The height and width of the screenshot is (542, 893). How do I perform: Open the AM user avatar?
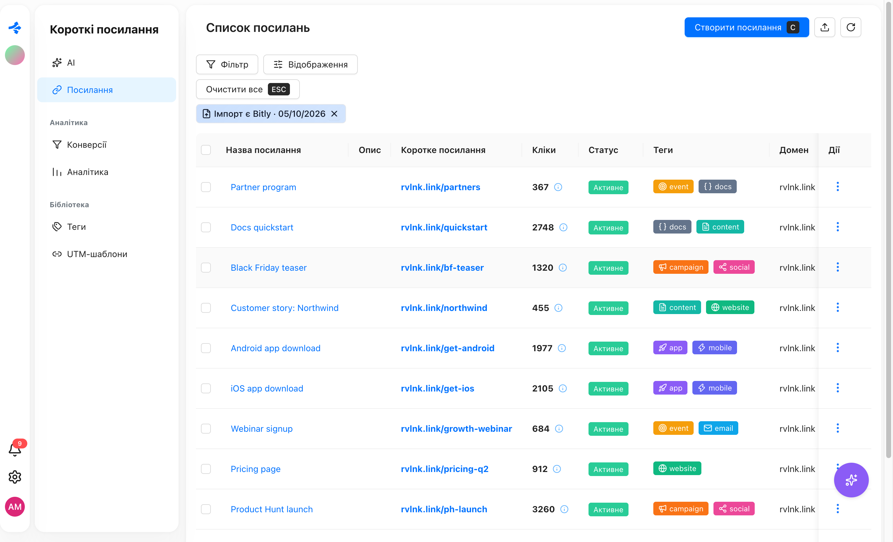pyautogui.click(x=15, y=506)
